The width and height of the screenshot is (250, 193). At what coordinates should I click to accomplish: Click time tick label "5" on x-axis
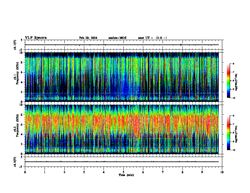coord(123,172)
